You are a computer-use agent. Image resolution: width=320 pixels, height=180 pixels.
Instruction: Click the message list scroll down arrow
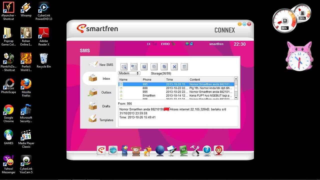[236, 98]
